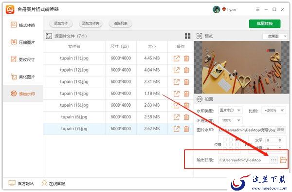Open the 在线客服 link

tap(53, 184)
